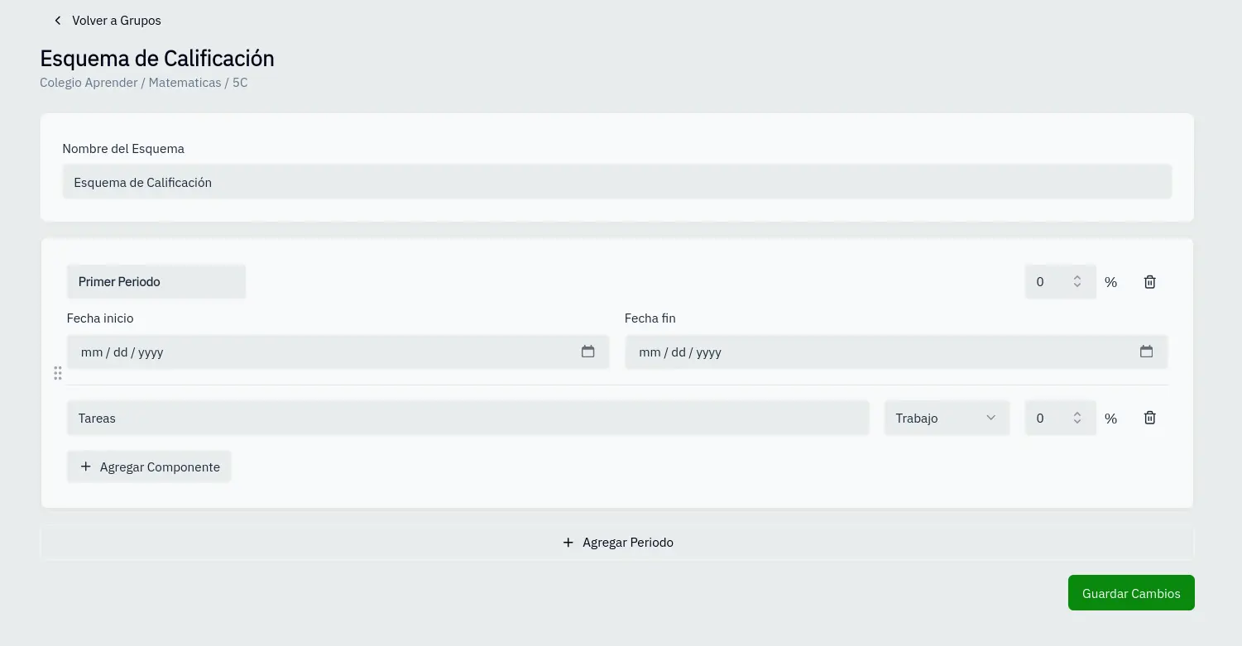Click the Tareas component name field

pos(468,418)
